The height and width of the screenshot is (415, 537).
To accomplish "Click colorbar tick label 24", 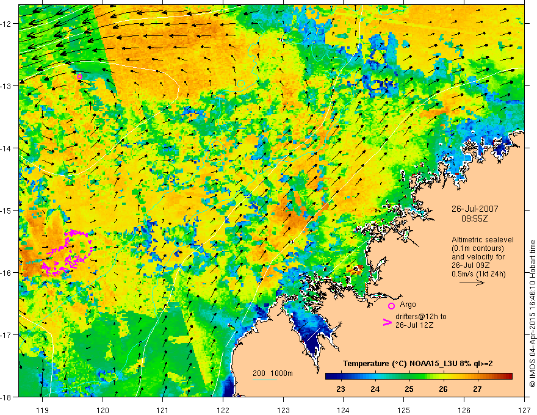I will 375,389.
